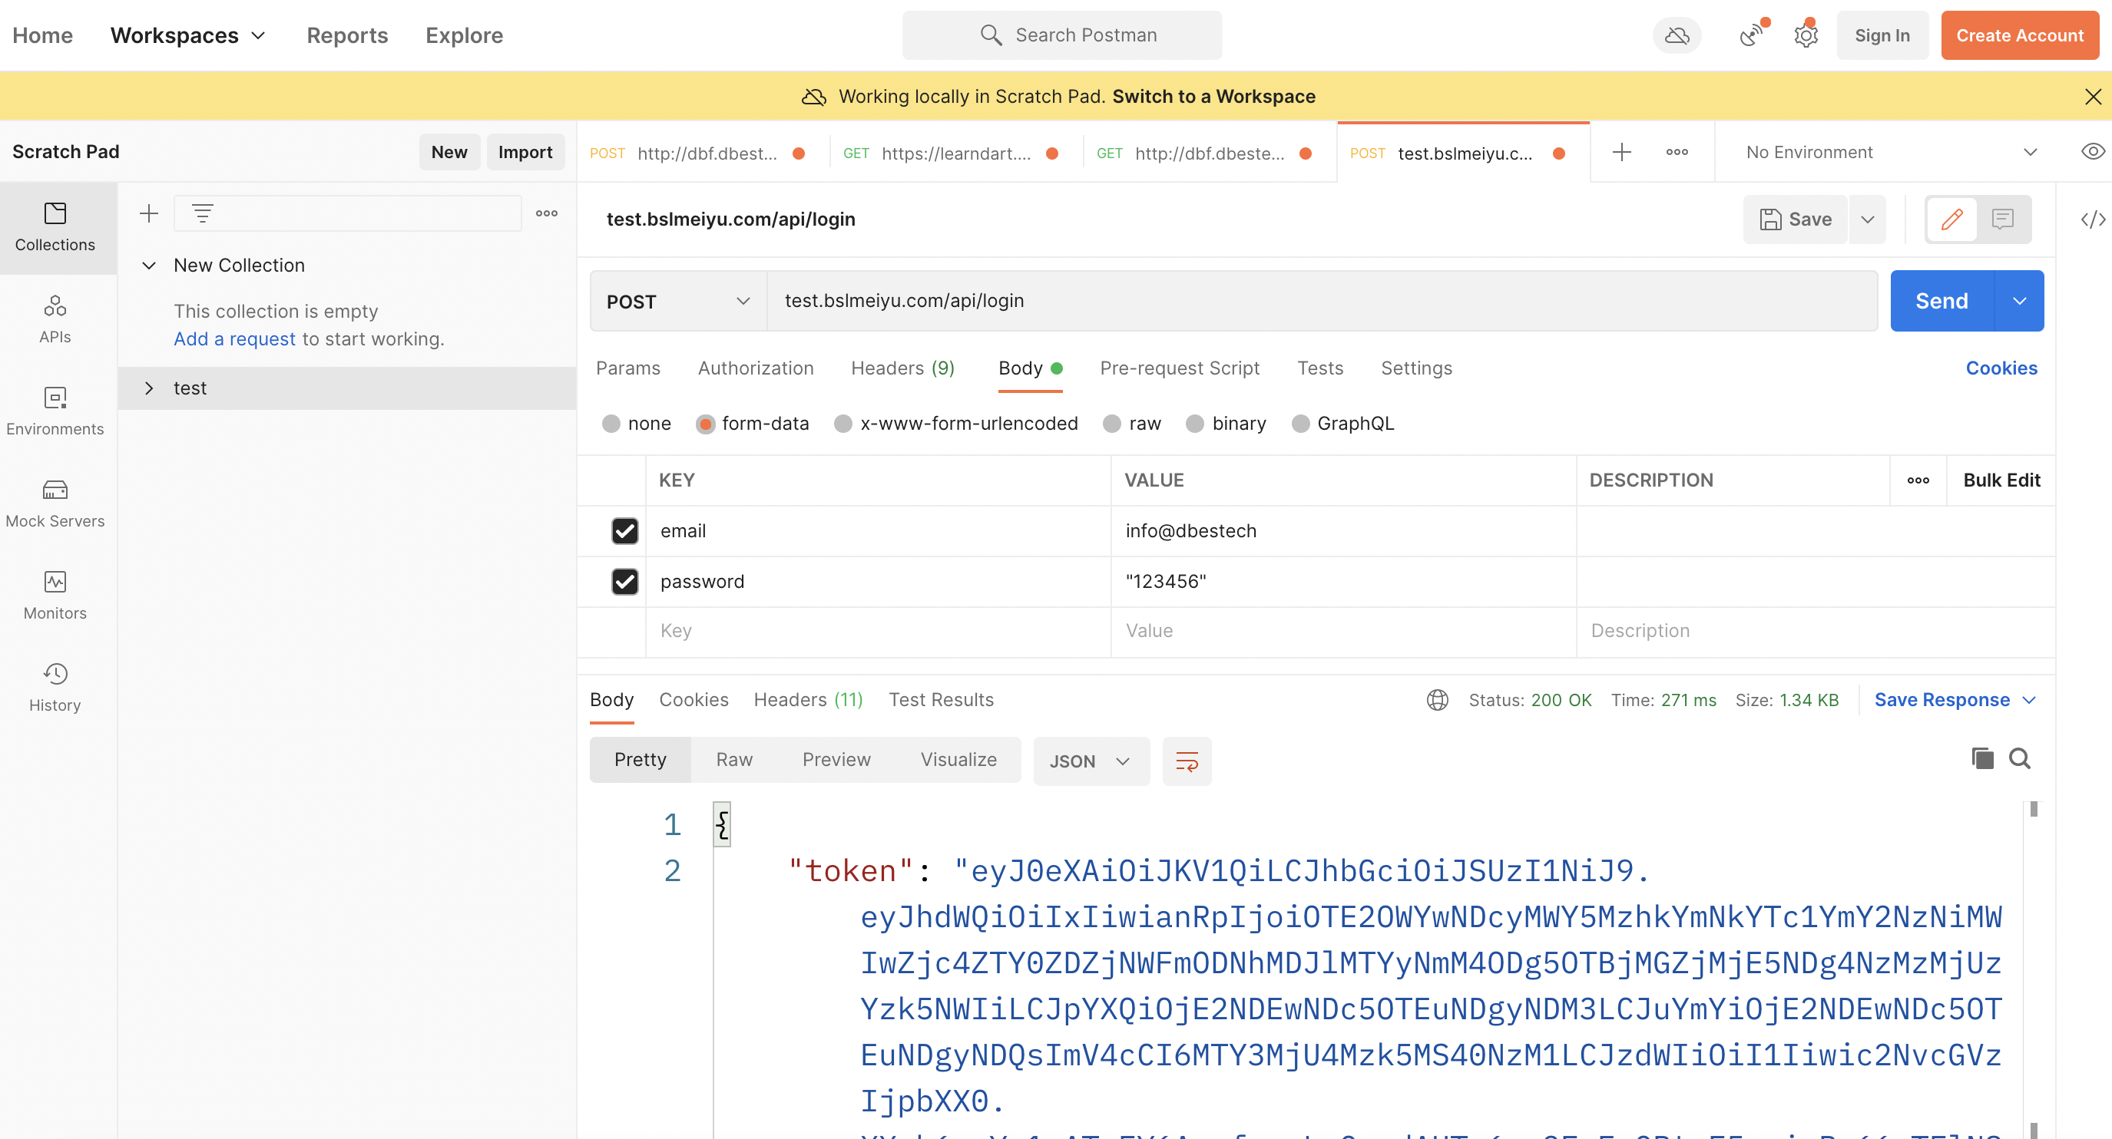This screenshot has width=2112, height=1139.
Task: Open the code snippet icon
Action: click(2092, 220)
